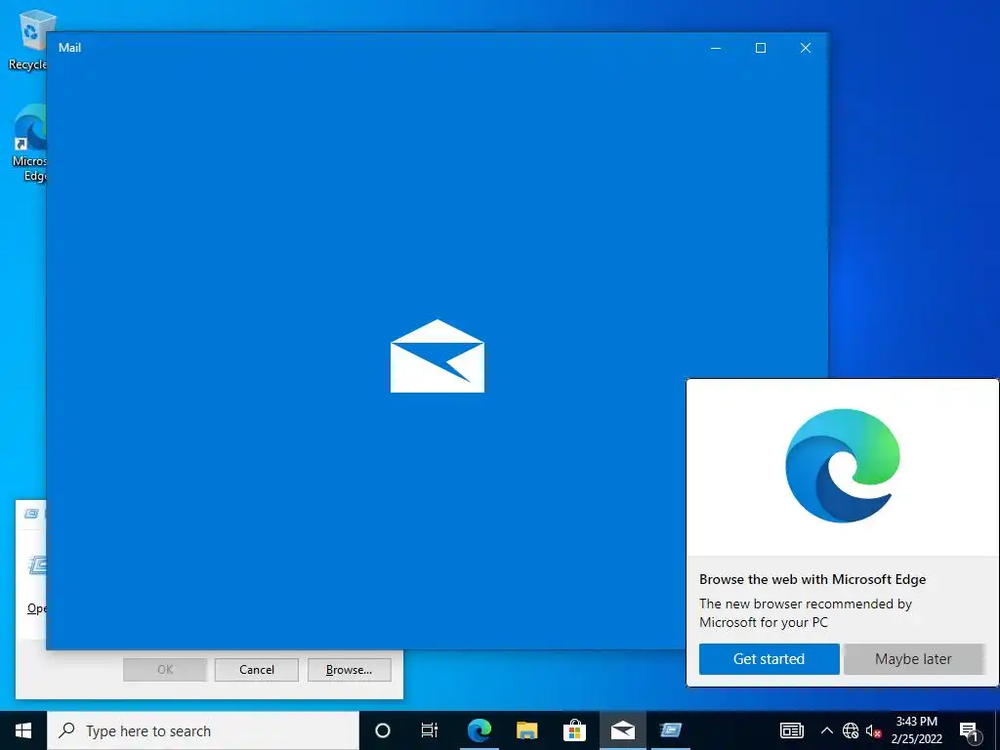The width and height of the screenshot is (1000, 750).
Task: Open File Explorer from the taskbar
Action: pyautogui.click(x=526, y=730)
